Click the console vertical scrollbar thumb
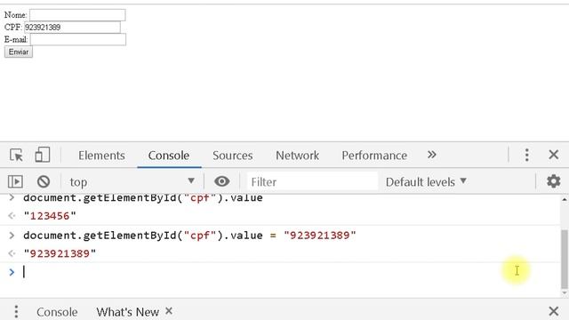Image resolution: width=569 pixels, height=320 pixels. [x=565, y=259]
